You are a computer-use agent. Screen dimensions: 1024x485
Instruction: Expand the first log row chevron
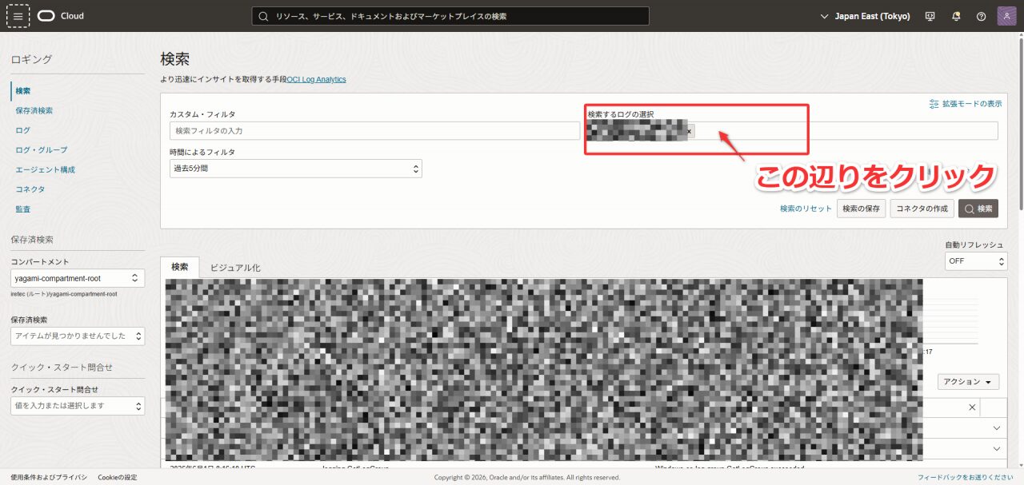997,428
